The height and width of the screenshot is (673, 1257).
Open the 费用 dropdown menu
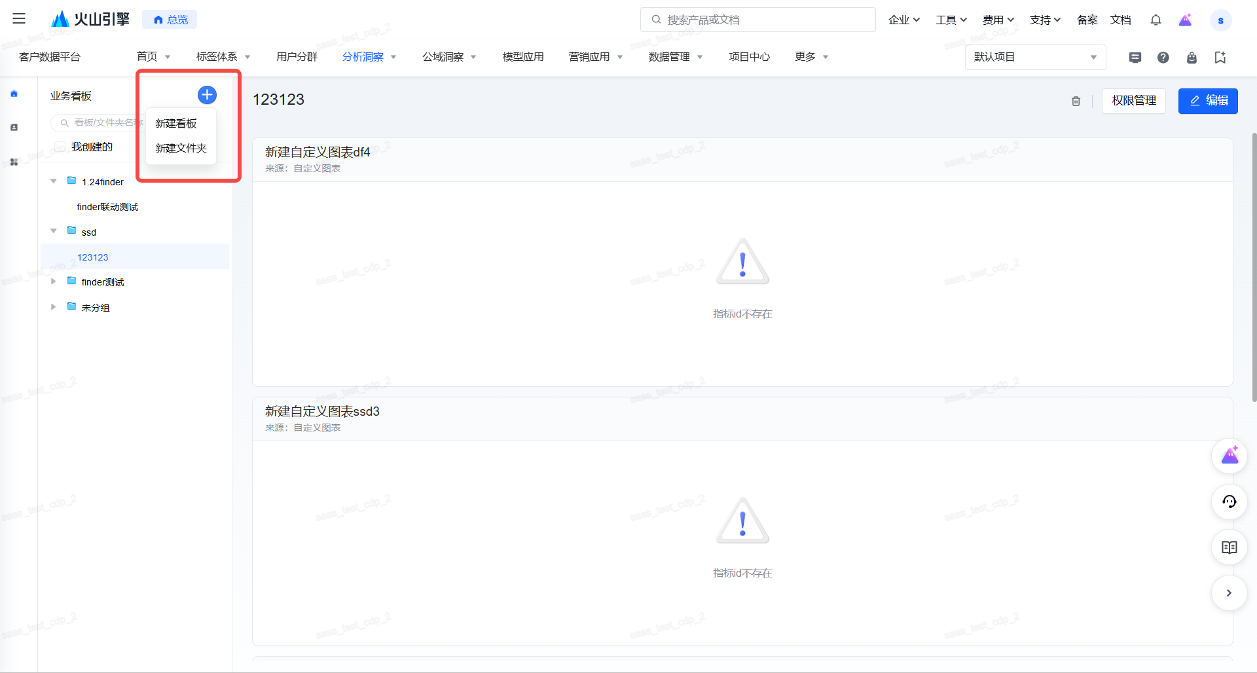[998, 20]
